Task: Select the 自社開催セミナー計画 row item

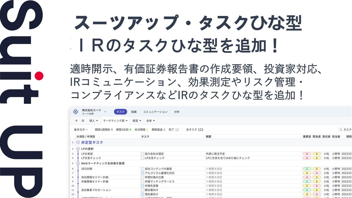Action: pos(95,177)
